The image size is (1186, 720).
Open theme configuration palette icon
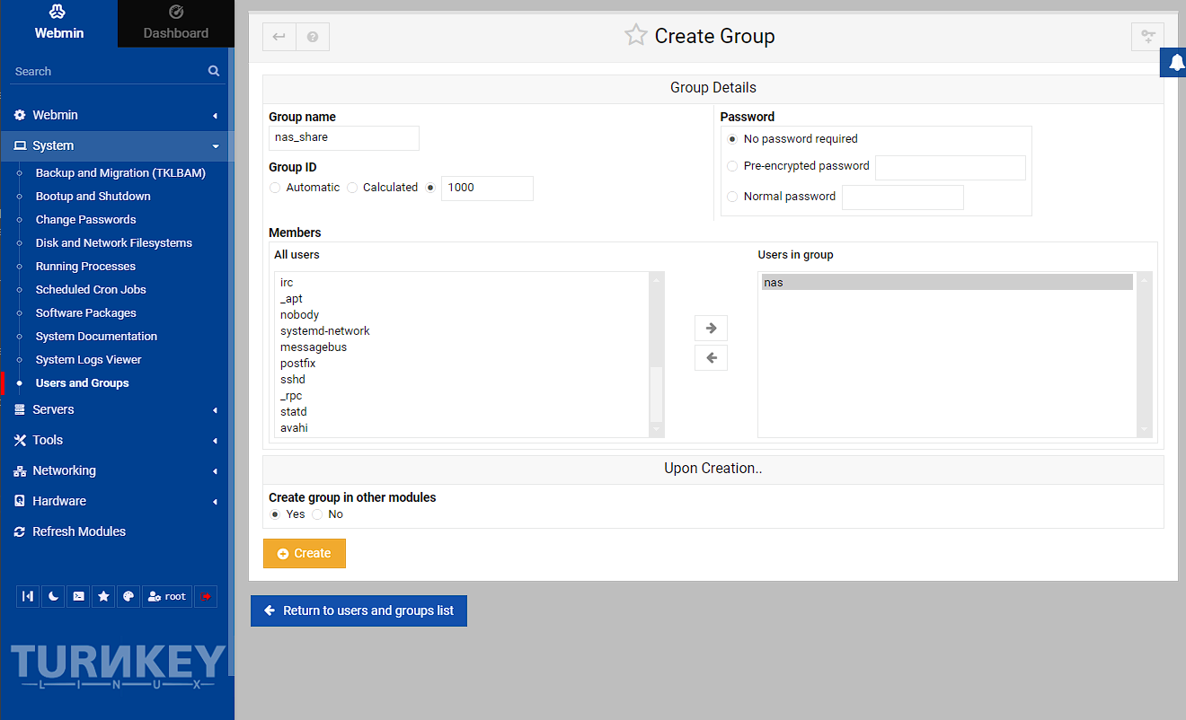click(x=128, y=596)
